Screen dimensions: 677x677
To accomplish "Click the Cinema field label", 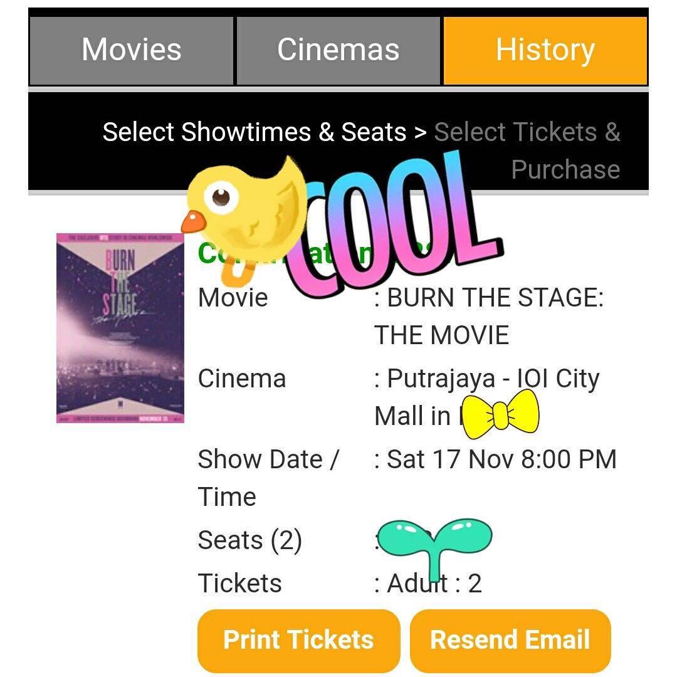I will [242, 379].
